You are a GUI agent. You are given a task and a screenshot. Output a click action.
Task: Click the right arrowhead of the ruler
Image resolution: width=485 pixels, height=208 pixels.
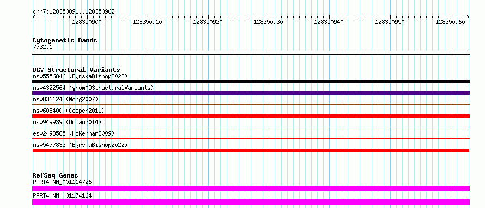click(468, 17)
